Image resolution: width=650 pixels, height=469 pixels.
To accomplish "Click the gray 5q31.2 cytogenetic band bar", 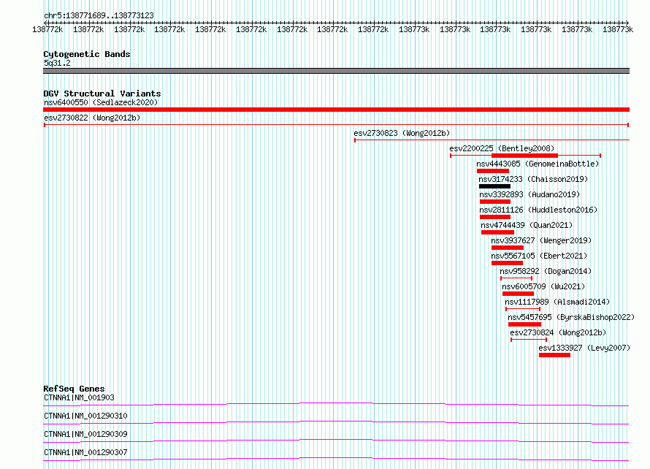I will pyautogui.click(x=336, y=71).
